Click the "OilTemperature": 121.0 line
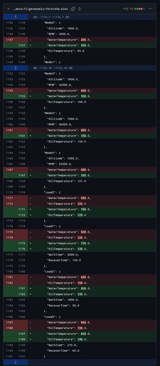160x366 pixels. coord(66,181)
